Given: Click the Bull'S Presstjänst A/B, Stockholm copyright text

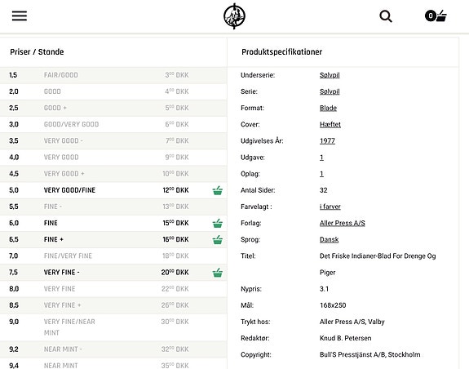Looking at the screenshot, I should tap(369, 355).
